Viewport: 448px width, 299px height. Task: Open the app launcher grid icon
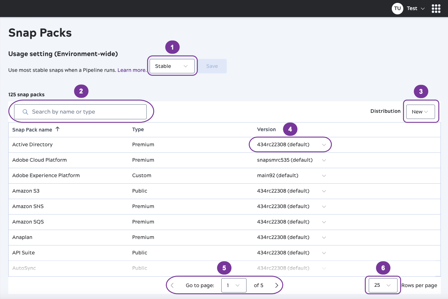point(436,8)
